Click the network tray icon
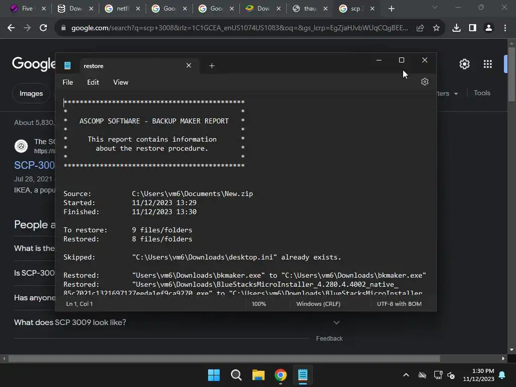Screen dimensions: 516x387 438,375
